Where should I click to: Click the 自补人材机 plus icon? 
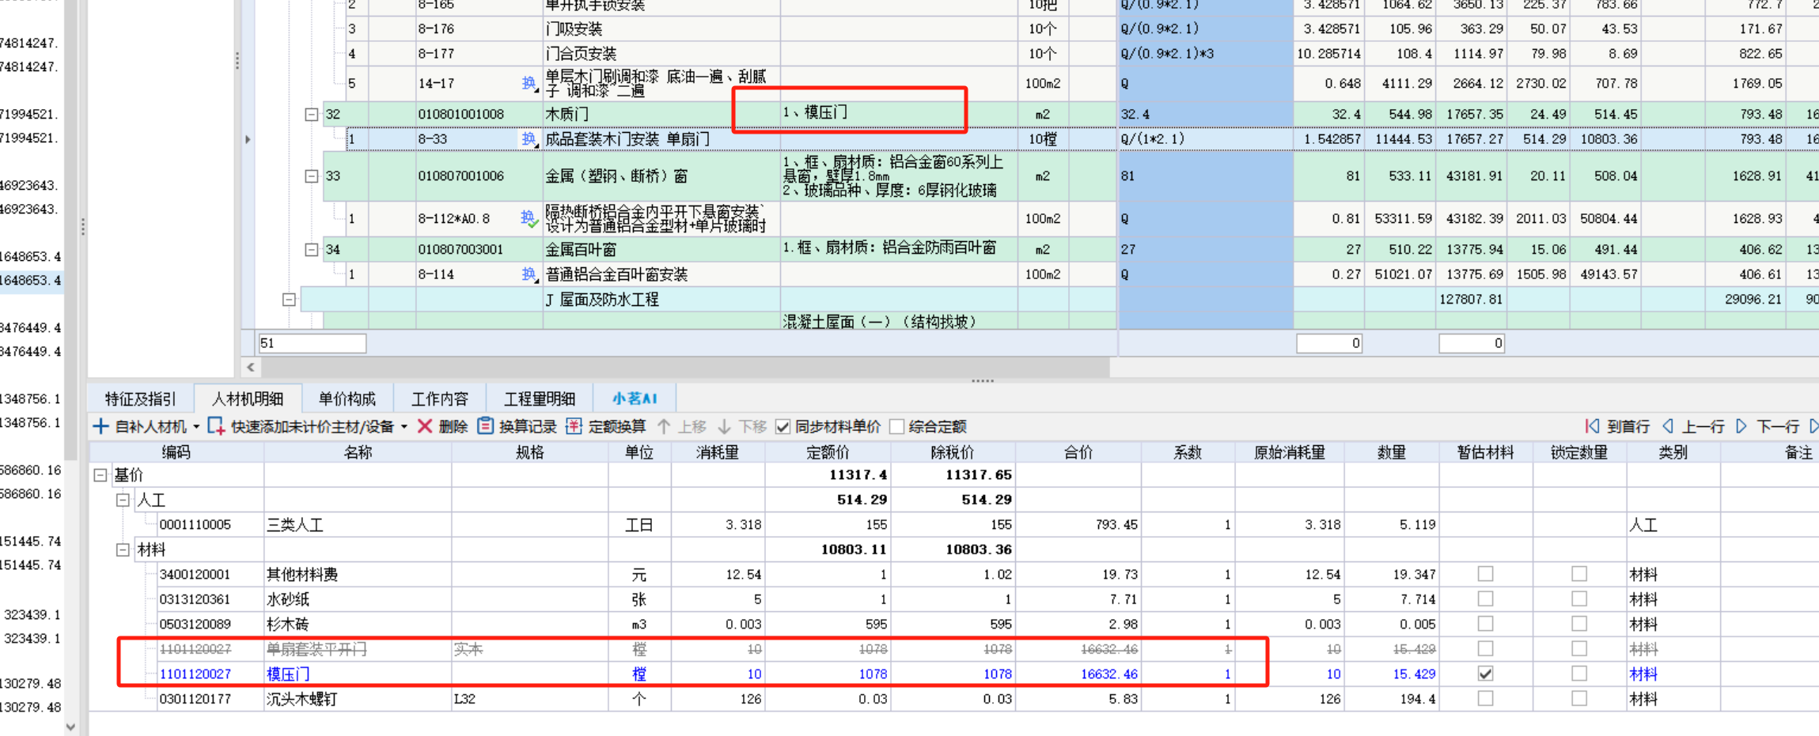pyautogui.click(x=100, y=427)
